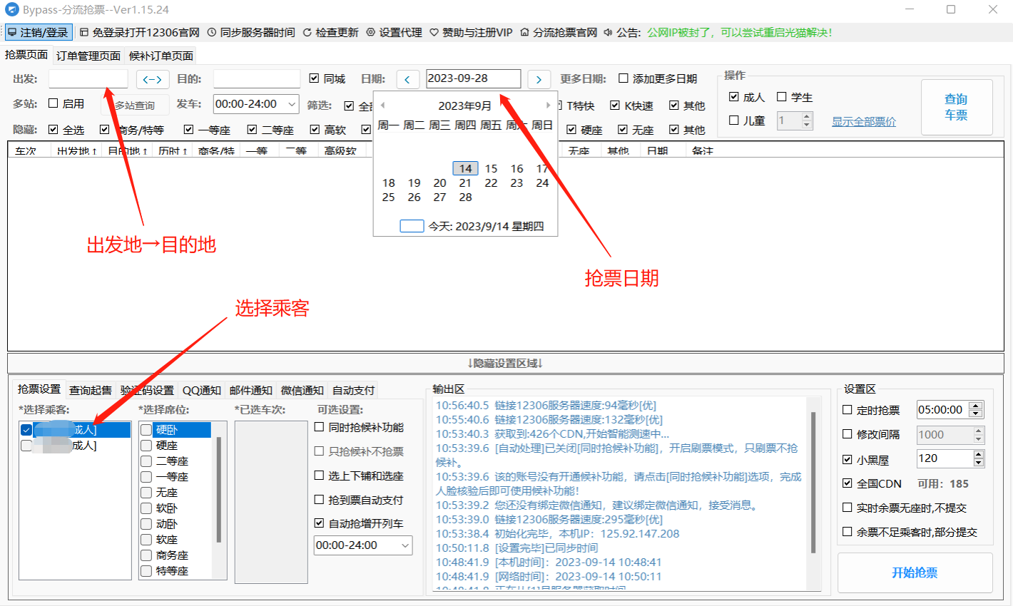The image size is (1013, 606).
Task: Switch to the 订单管理页面 tab
Action: tap(87, 55)
